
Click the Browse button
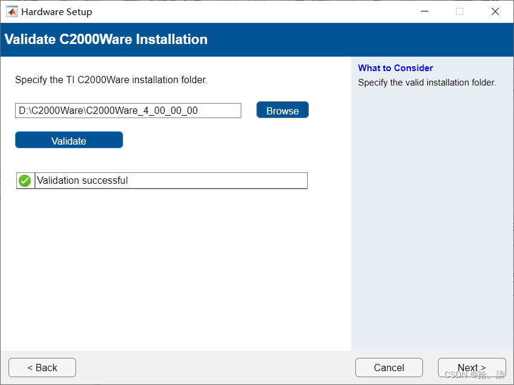point(282,110)
